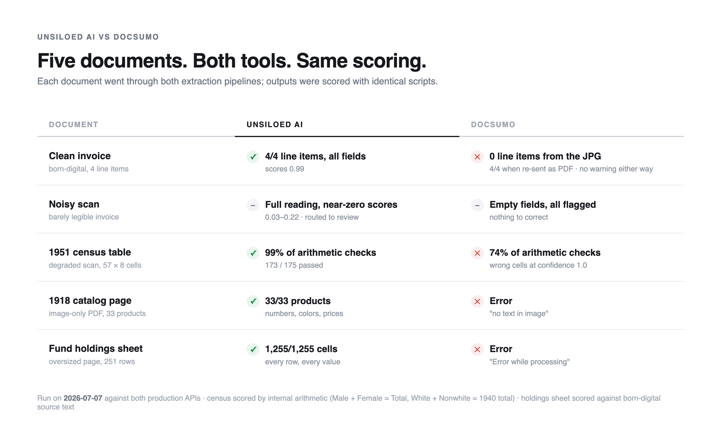
Task: Open the 1951 census table row
Action: coord(360,257)
